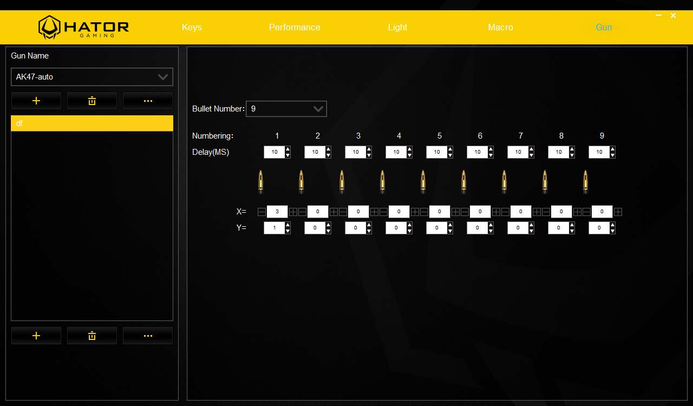This screenshot has width=693, height=406.
Task: Decrease X value for bullet 6 with minus
Action: click(x=465, y=212)
